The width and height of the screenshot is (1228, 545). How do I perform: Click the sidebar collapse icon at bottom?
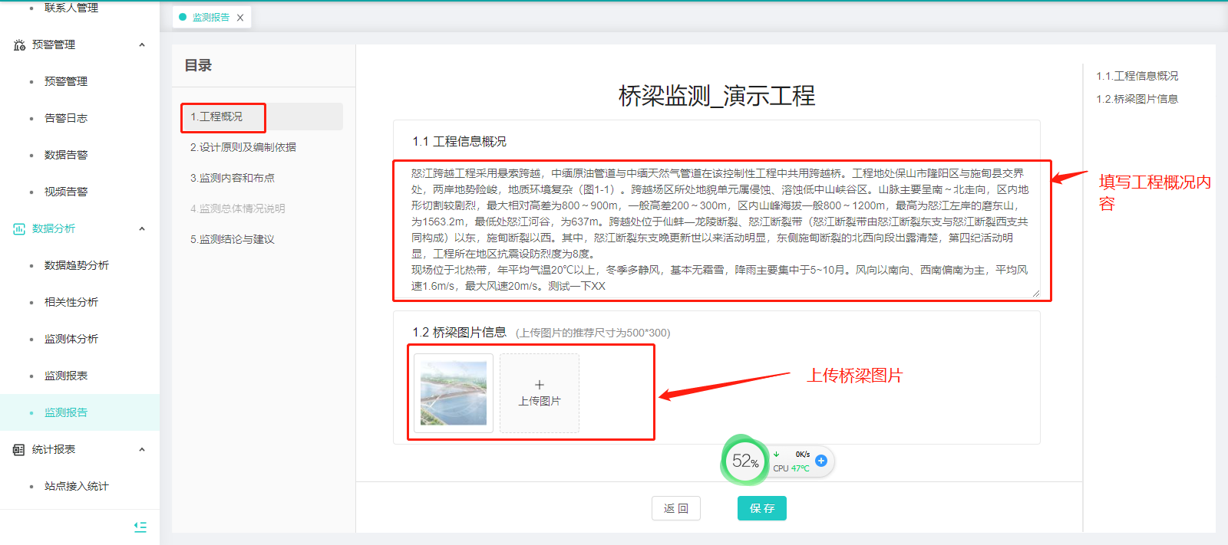click(x=140, y=527)
